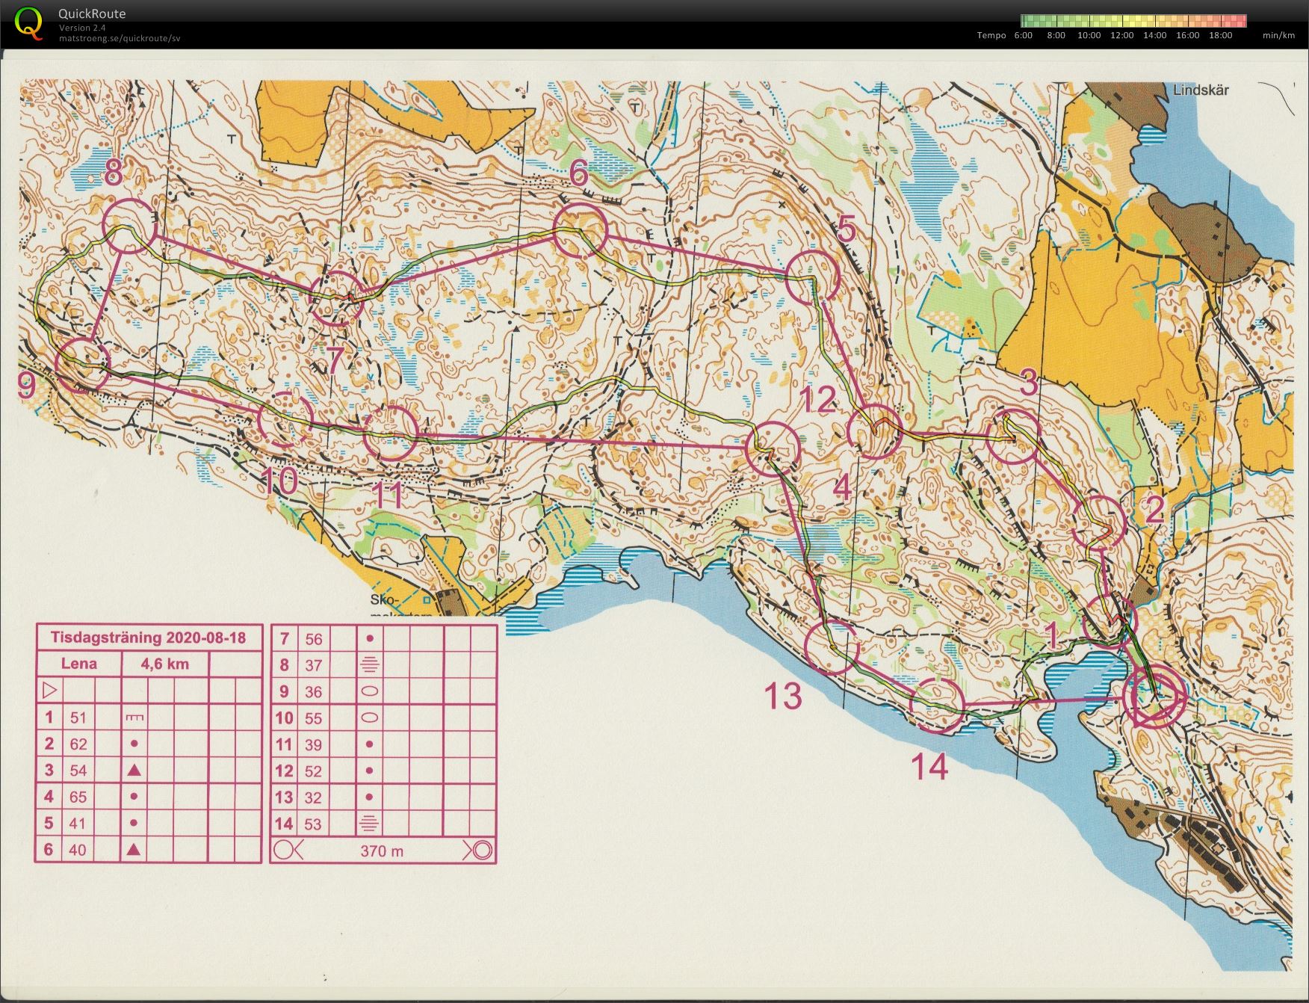Click the Lindskär place name

click(1201, 90)
